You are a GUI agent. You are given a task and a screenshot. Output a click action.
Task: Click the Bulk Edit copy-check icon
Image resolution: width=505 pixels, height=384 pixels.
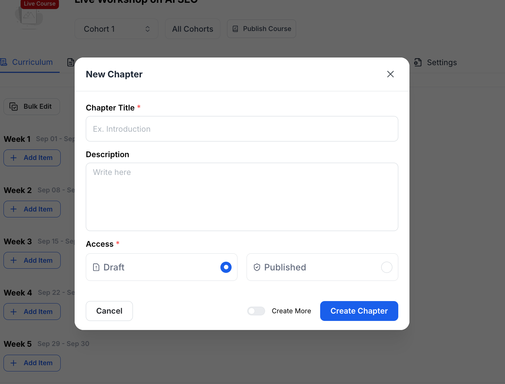14,107
